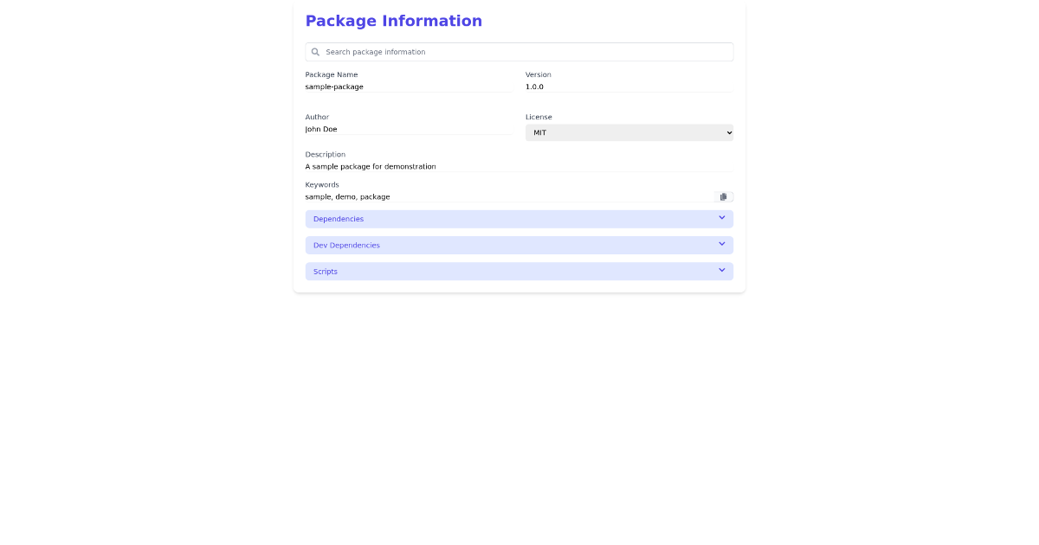The width and height of the screenshot is (1039, 545).
Task: Click the Description field text
Action: (519, 166)
